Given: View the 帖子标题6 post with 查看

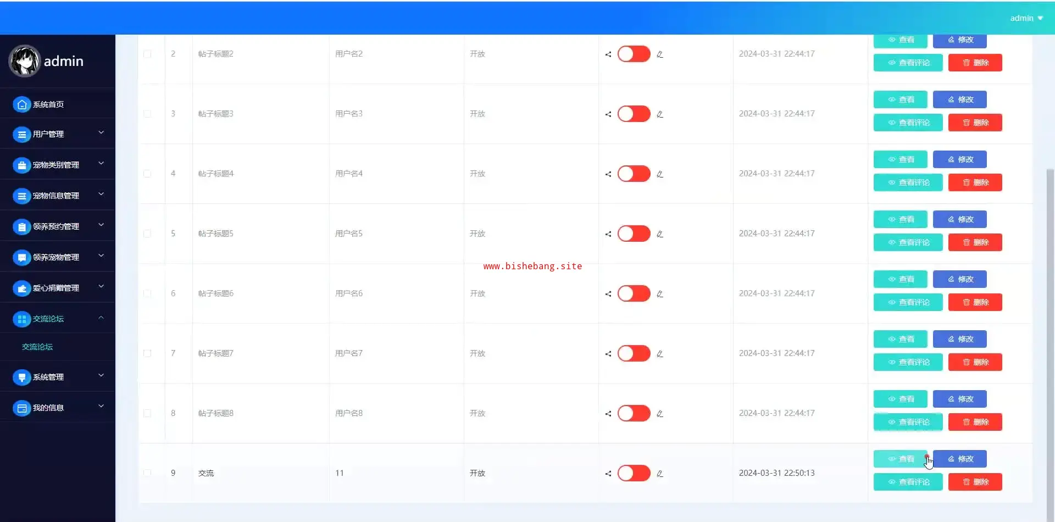Looking at the screenshot, I should click(x=901, y=279).
